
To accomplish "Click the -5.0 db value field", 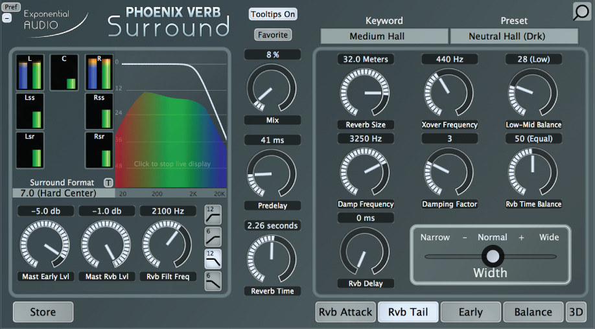I will [45, 211].
